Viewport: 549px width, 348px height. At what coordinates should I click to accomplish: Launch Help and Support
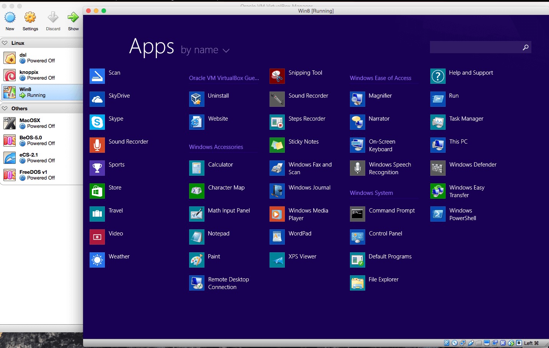[471, 72]
